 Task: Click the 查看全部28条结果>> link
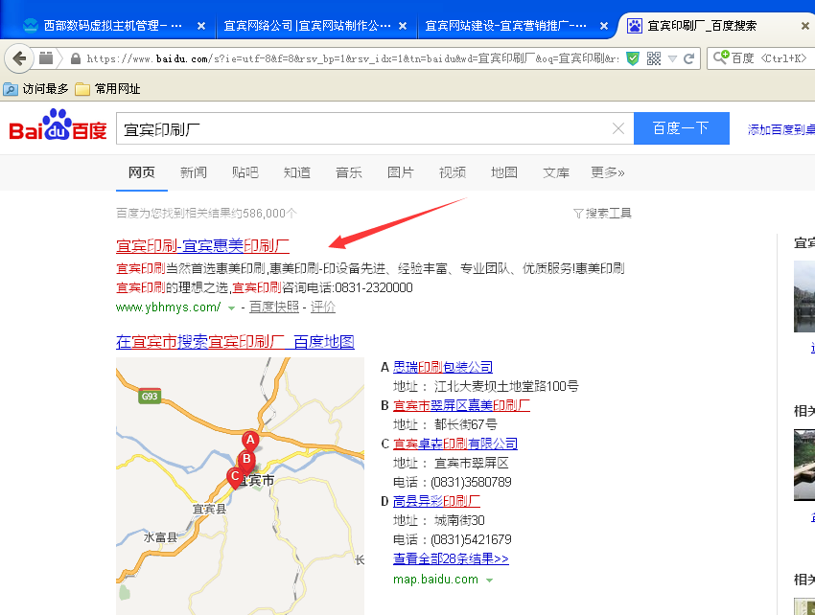452,558
